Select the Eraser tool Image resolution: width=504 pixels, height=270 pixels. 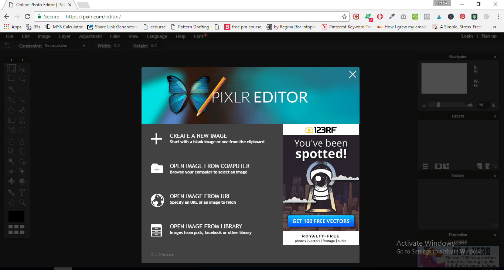[x=11, y=110]
